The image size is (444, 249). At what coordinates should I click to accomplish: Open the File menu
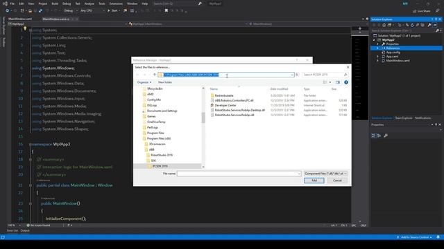(x=12, y=3)
